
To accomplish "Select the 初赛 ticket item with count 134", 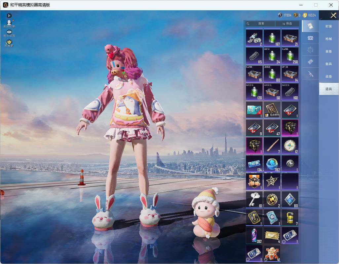I will (x=254, y=164).
